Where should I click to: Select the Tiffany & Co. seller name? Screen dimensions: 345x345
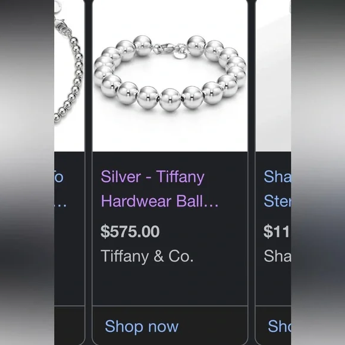click(147, 256)
